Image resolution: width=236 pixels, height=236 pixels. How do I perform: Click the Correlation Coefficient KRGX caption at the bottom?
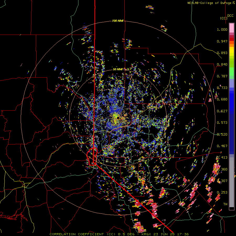[x=119, y=234]
